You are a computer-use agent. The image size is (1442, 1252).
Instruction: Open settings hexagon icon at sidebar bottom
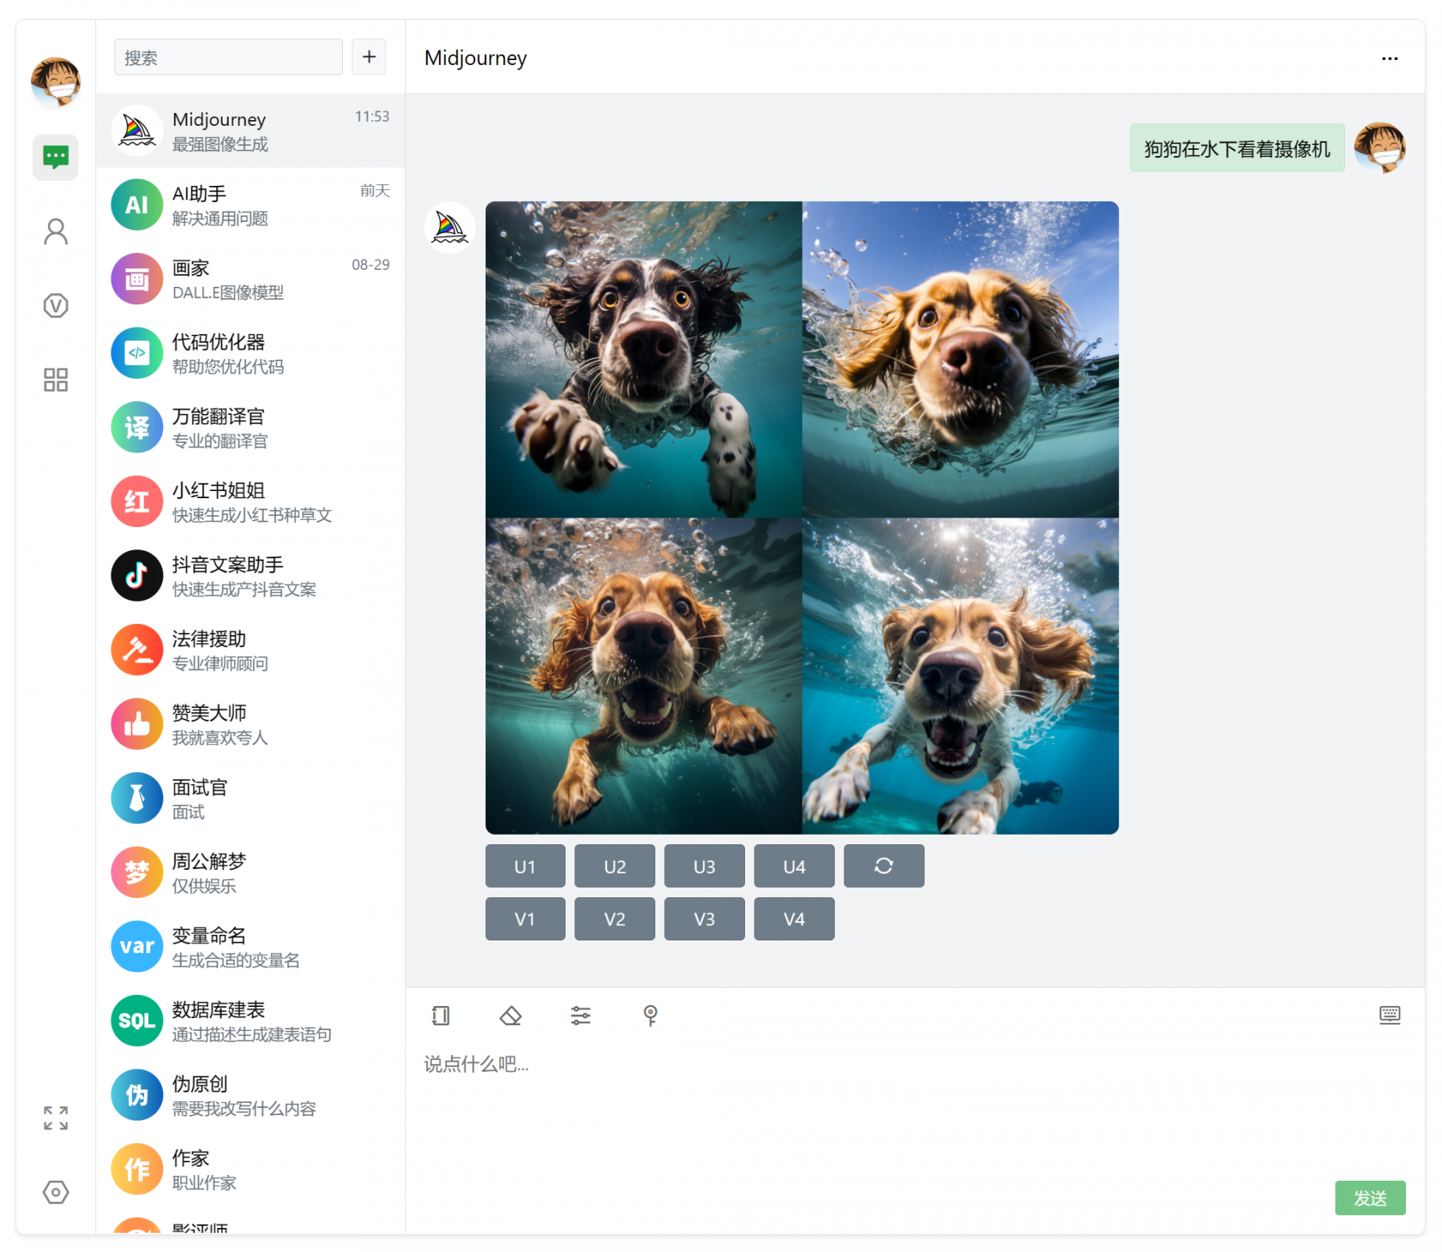(x=55, y=1192)
